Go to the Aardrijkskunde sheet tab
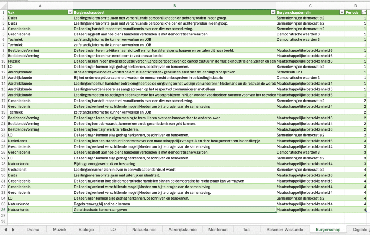The image size is (370, 235). point(182,229)
